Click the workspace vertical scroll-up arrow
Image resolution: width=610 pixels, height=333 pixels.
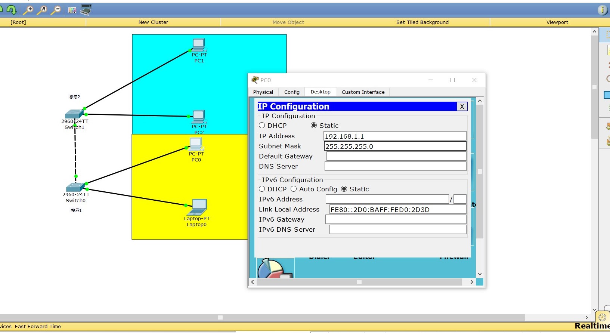click(595, 32)
